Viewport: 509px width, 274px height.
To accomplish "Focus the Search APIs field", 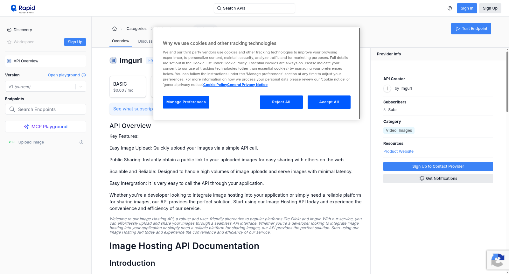I will tap(254, 8).
